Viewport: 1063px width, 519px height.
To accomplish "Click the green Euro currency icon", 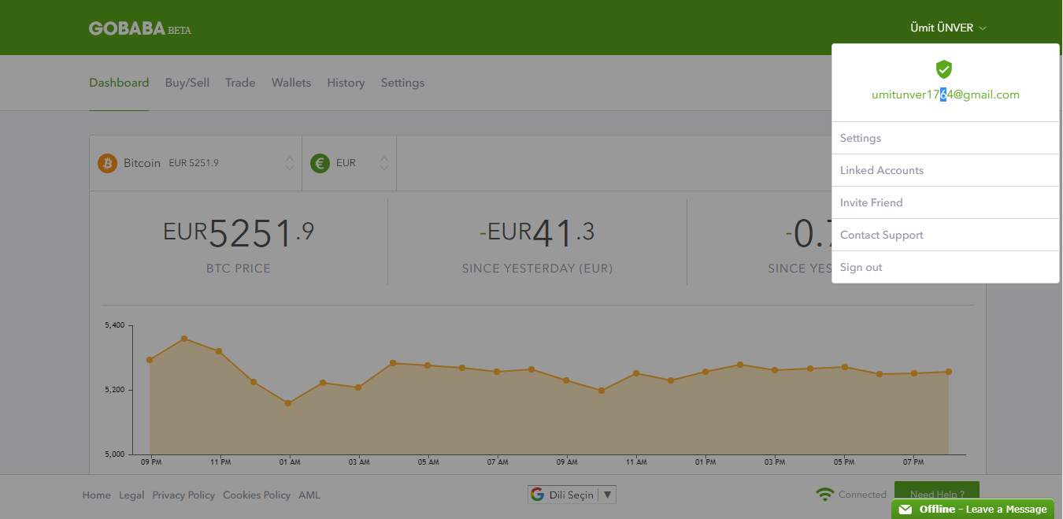I will [320, 163].
